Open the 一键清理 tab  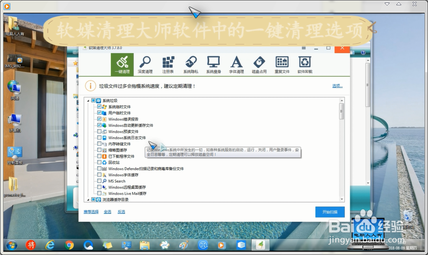pyautogui.click(x=122, y=64)
